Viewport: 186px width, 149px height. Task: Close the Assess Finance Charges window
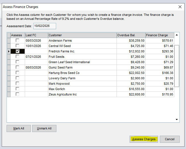tap(180, 7)
